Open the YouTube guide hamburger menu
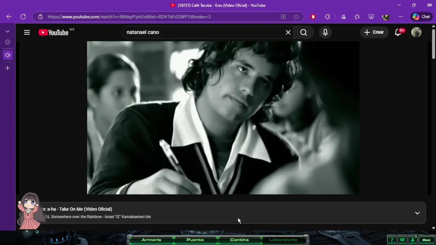This screenshot has width=436, height=245. (27, 32)
